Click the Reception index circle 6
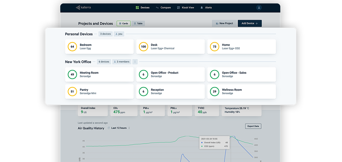 143,92
